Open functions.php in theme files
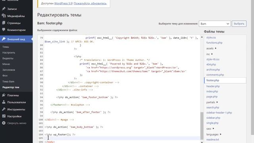Screen dimensions: 254x143 point(214,43)
